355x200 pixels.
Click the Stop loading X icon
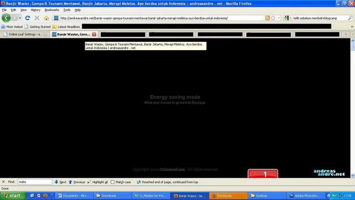click(x=37, y=18)
